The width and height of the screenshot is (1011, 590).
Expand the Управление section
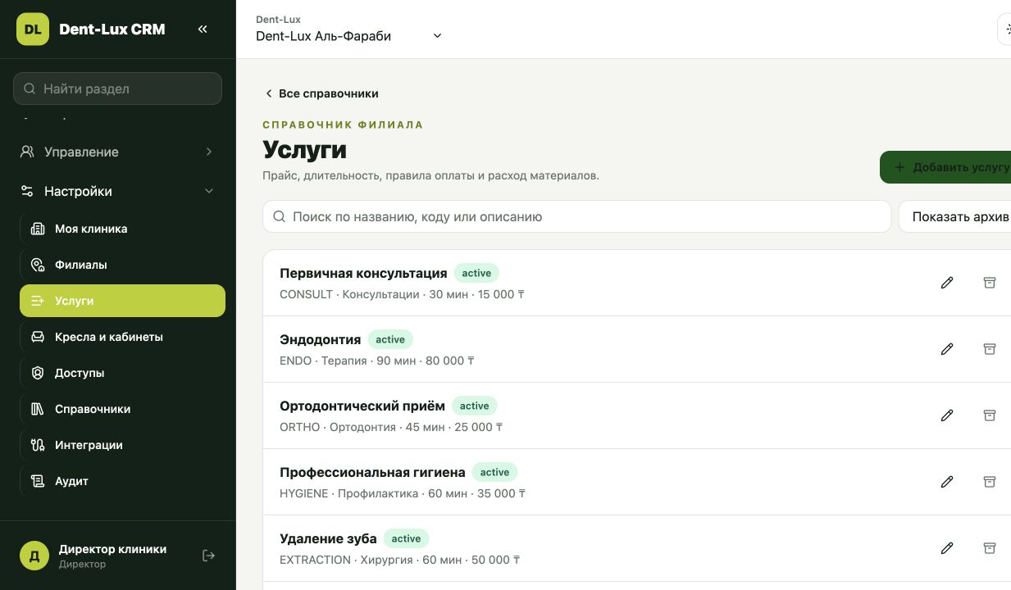(118, 152)
